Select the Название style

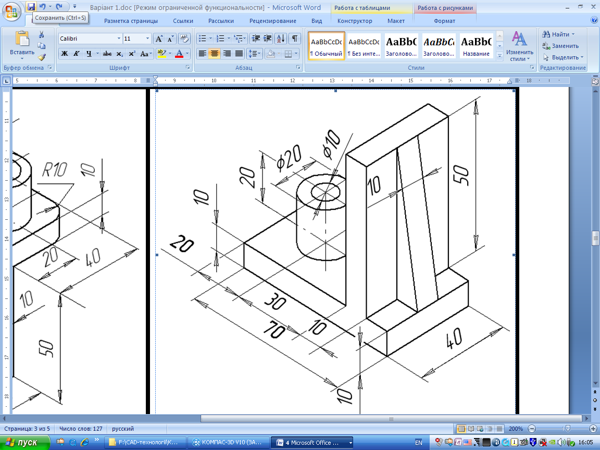476,46
